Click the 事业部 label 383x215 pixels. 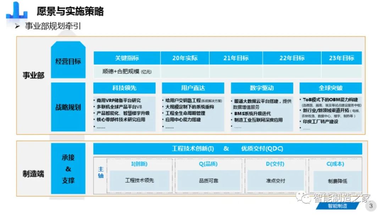(33, 75)
